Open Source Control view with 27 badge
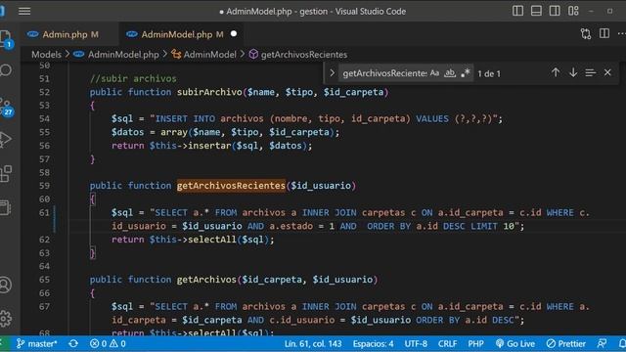Viewport: 626px width, 352px height. click(6, 107)
